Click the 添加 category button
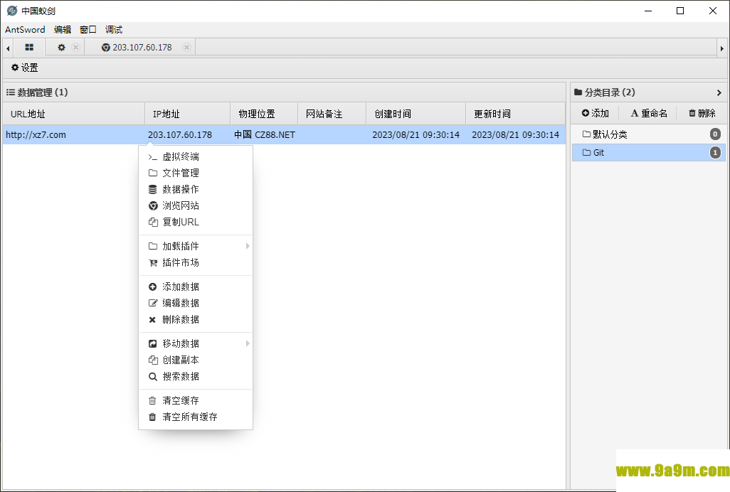The width and height of the screenshot is (730, 492). (596, 113)
